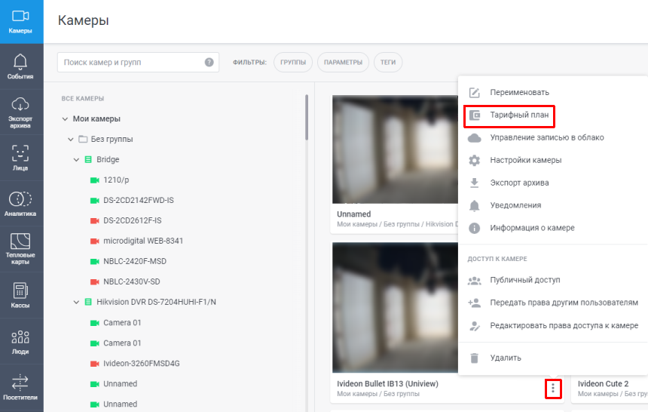The height and width of the screenshot is (412, 648).
Task: Open the Группы filter
Action: [x=293, y=62]
